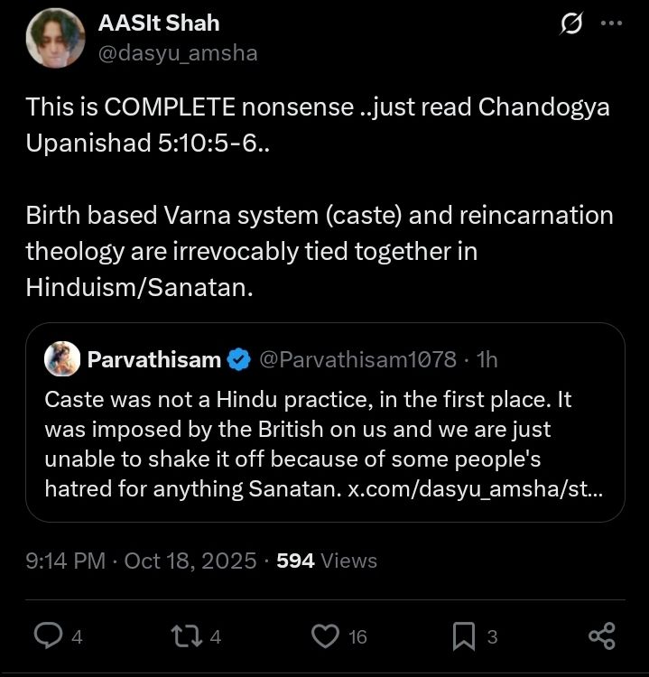Open the @Parvathisam1078 handle
Screen dimensions: 649x677
pyautogui.click(x=357, y=360)
